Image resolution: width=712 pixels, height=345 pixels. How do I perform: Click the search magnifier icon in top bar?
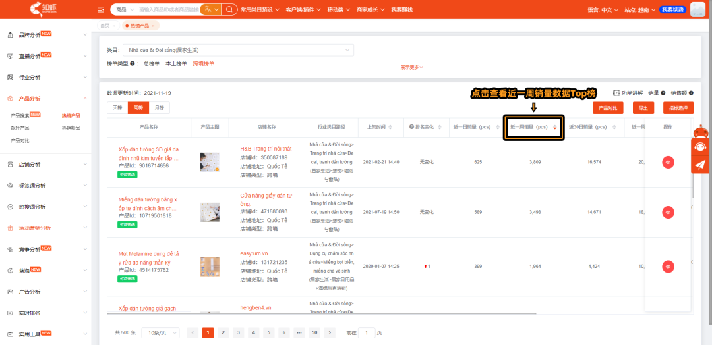(x=229, y=10)
